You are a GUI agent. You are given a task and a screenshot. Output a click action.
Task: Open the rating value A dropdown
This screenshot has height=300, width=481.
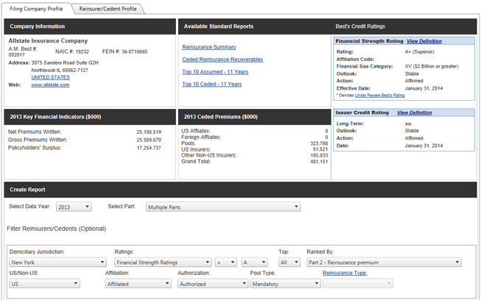[254, 262]
